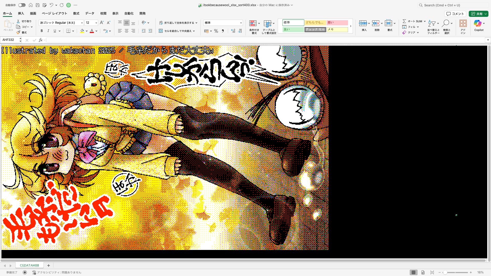Screen dimensions: 491x276
Task: Toggle underline formatting
Action: tap(55, 31)
